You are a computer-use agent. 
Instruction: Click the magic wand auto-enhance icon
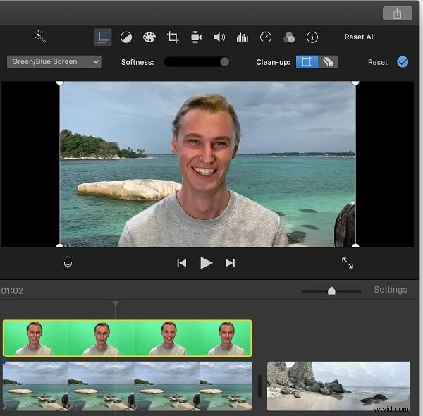(x=39, y=37)
